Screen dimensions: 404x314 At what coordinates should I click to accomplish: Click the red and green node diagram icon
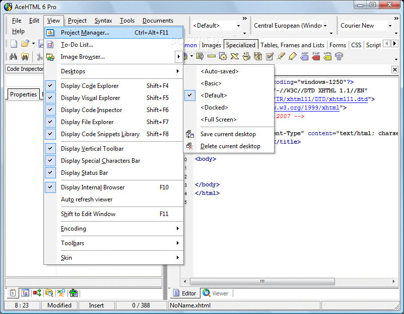point(37,293)
